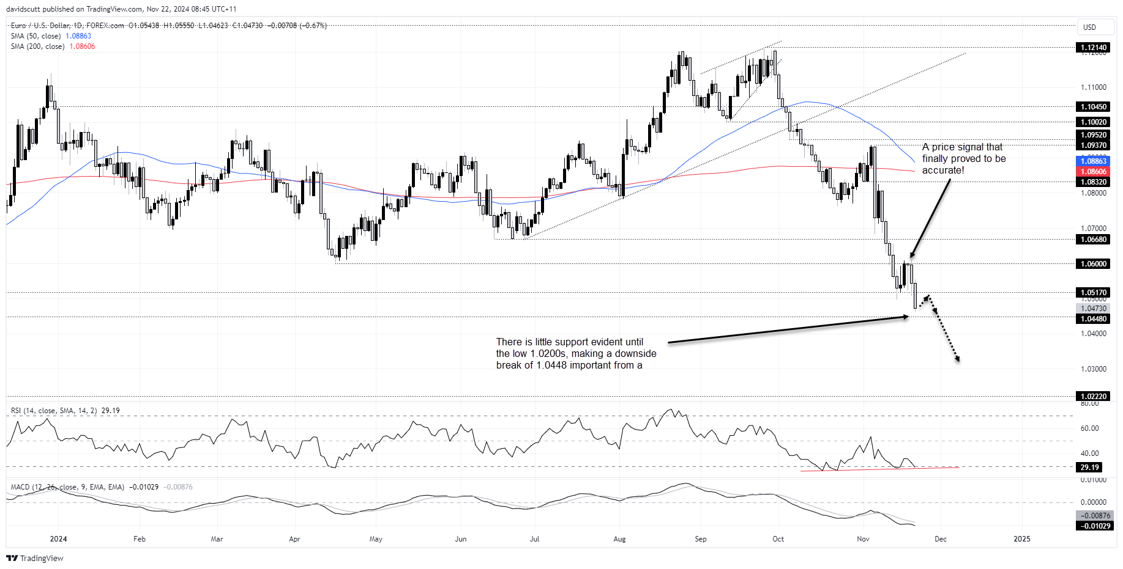Click the Aug label on the time axis

pyautogui.click(x=619, y=539)
